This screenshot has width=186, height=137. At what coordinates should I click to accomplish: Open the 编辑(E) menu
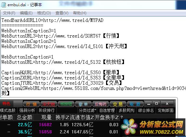[26, 13]
